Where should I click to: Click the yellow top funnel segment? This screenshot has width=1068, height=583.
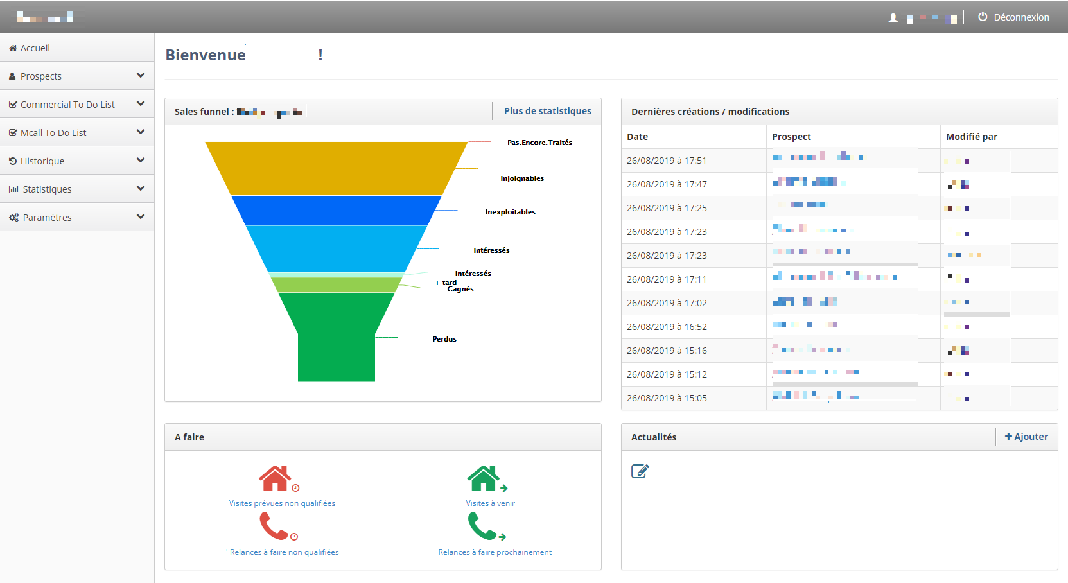pyautogui.click(x=336, y=168)
